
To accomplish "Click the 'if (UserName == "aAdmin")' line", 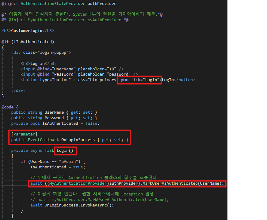I will tap(53, 161).
